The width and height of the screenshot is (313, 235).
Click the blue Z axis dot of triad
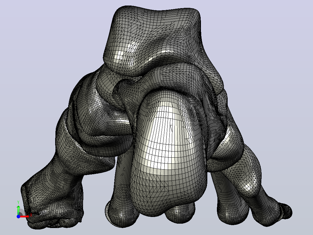18,216
